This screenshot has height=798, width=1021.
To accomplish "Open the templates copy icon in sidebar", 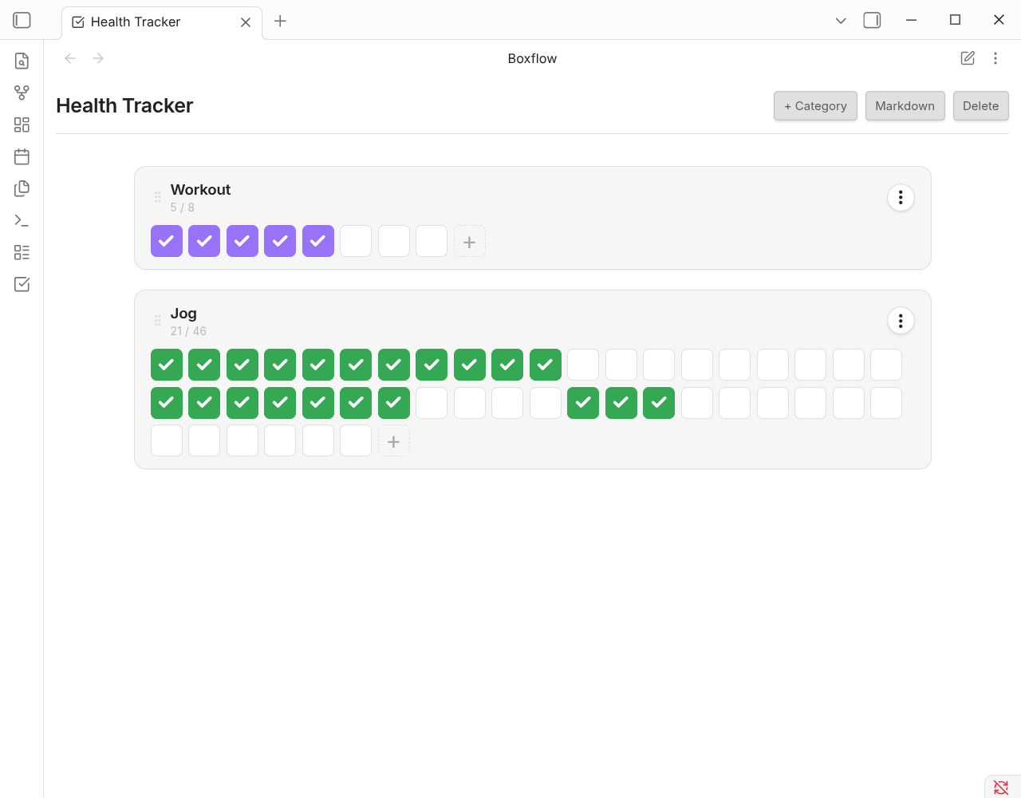I will click(x=22, y=188).
